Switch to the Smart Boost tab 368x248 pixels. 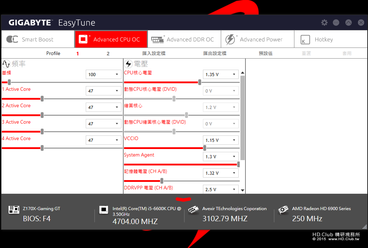pyautogui.click(x=38, y=39)
